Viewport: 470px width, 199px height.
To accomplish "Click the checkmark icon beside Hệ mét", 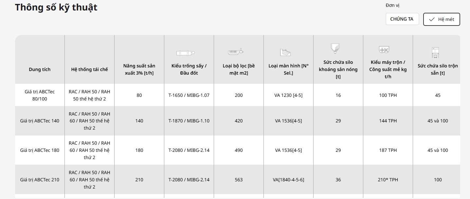I will [x=432, y=19].
